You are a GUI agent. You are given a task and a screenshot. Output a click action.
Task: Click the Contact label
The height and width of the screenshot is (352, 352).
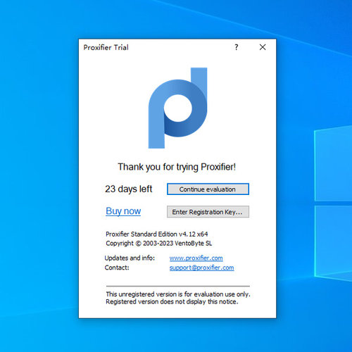(x=117, y=268)
